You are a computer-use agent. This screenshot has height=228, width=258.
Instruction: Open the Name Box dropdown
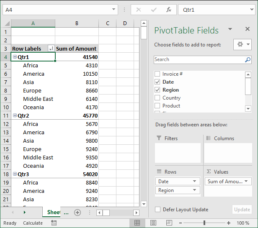(x=114, y=10)
